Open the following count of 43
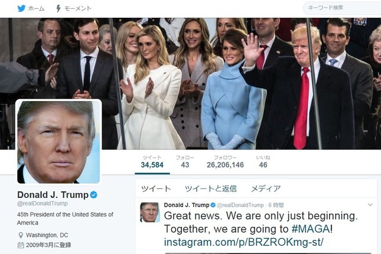 (185, 162)
